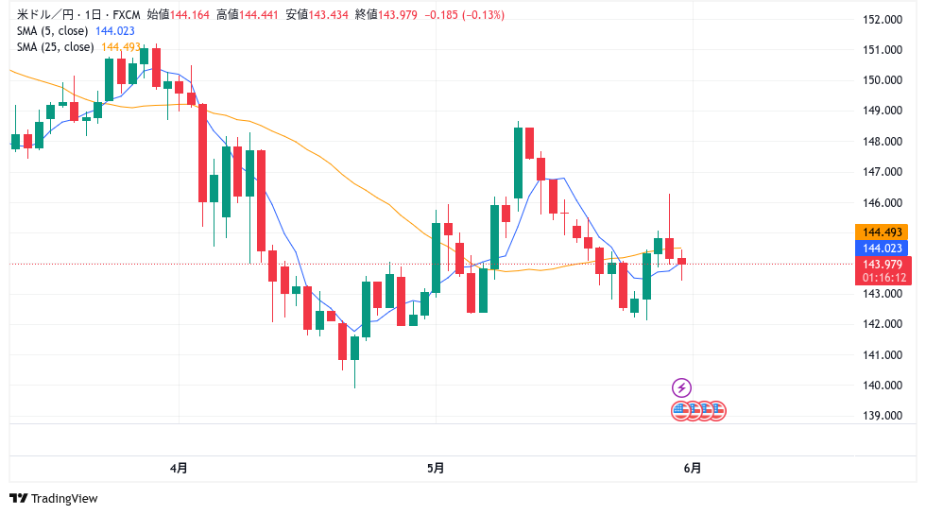Viewport: 926px width, 515px height.
Task: Click the 始値 open value 144.164
Action: coord(190,15)
